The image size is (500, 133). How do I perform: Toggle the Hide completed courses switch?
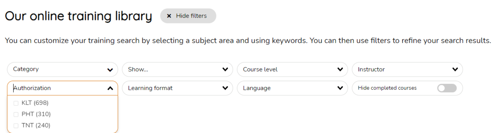click(x=447, y=88)
